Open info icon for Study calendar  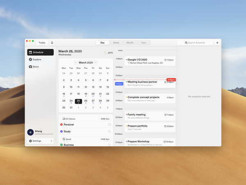(x=109, y=132)
